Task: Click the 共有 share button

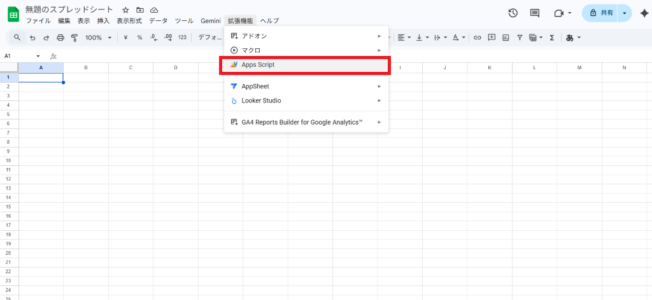Action: click(x=601, y=13)
